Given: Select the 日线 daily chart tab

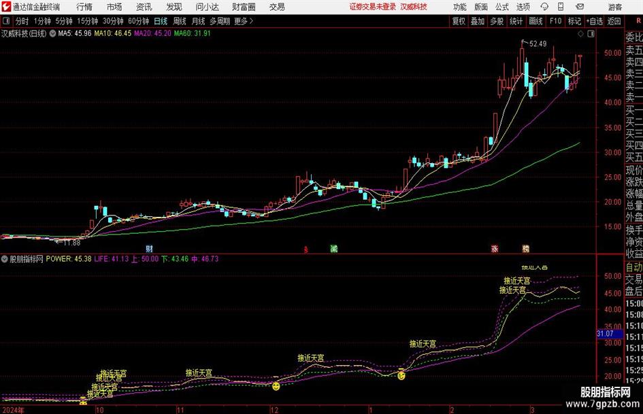Looking at the screenshot, I should [x=161, y=21].
